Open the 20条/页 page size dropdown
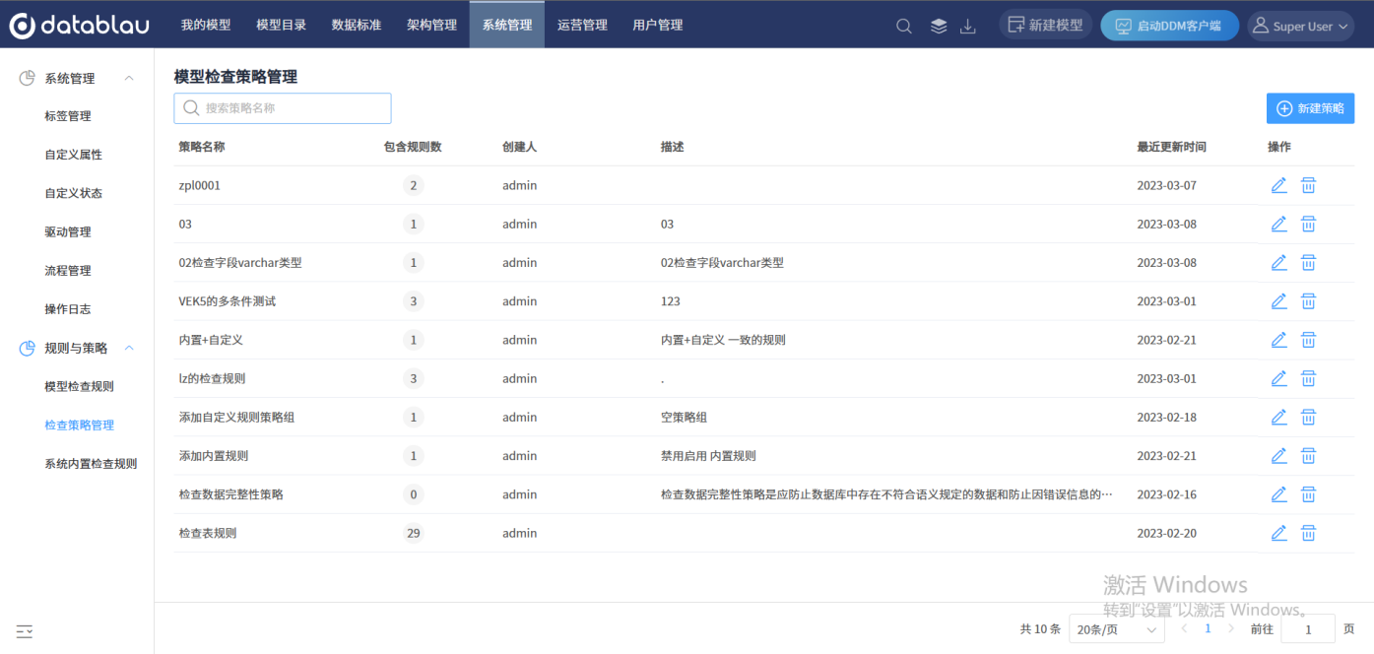The width and height of the screenshot is (1374, 654). tap(1117, 629)
